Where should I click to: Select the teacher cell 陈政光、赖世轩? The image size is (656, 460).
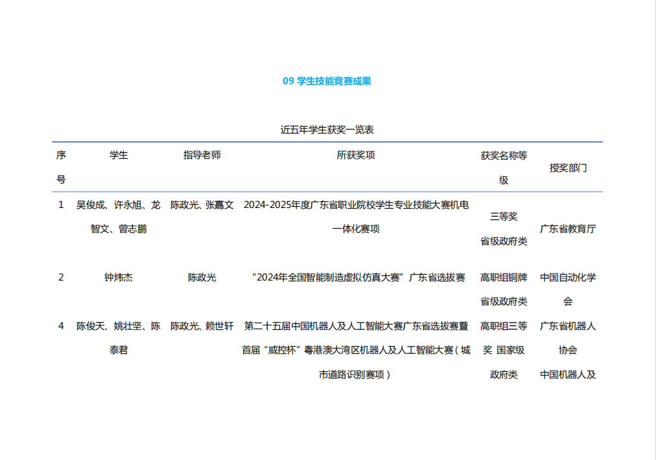pyautogui.click(x=202, y=326)
